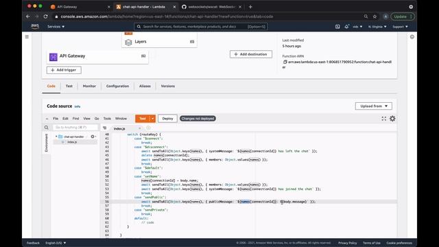439x247 pixels.
Task: Focus the Go to Anything field
Action: (75, 128)
